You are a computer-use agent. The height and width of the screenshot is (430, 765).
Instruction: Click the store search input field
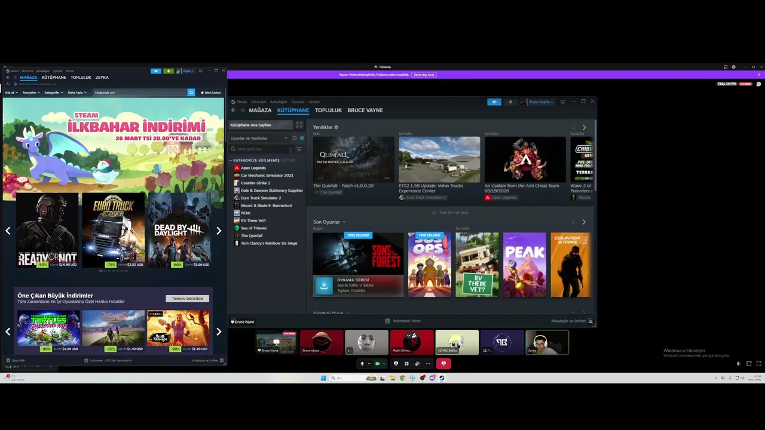(140, 93)
